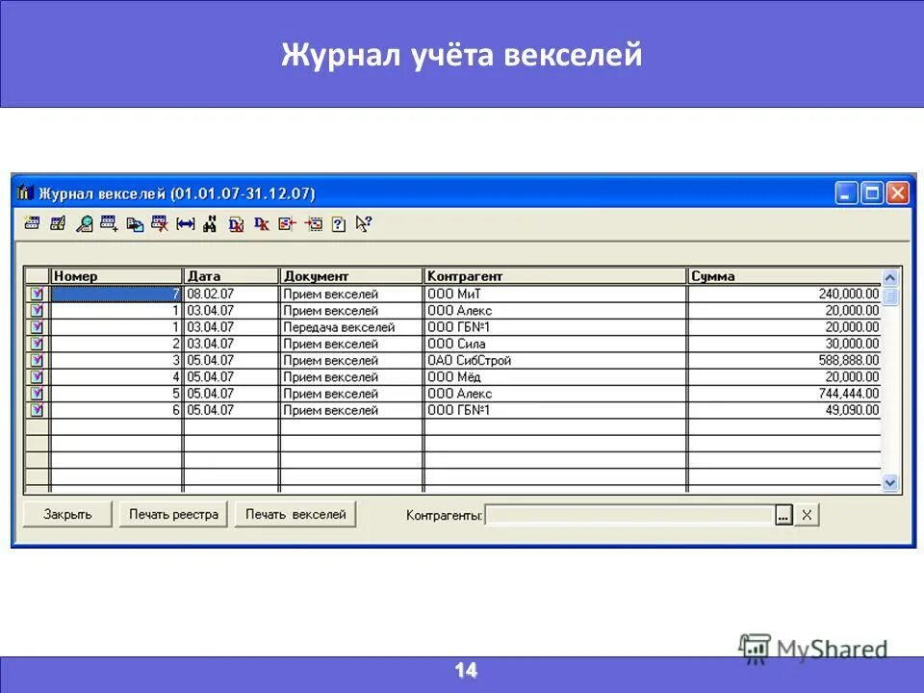Open the Контрагенты selection dialog
This screenshot has width=924, height=693.
coord(784,514)
